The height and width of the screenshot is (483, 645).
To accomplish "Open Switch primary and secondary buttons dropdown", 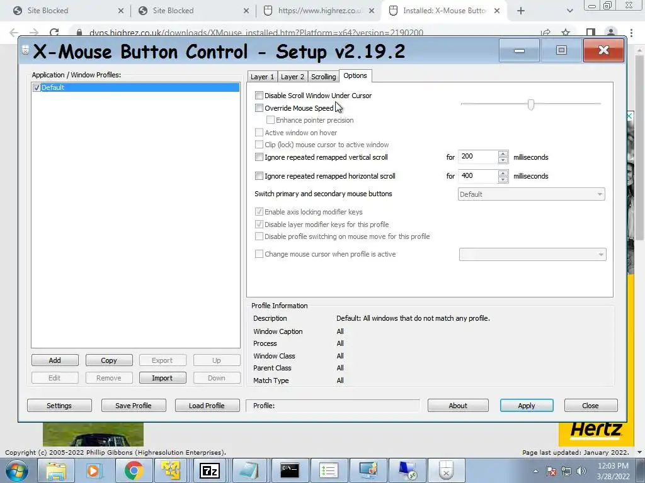I will (x=532, y=194).
